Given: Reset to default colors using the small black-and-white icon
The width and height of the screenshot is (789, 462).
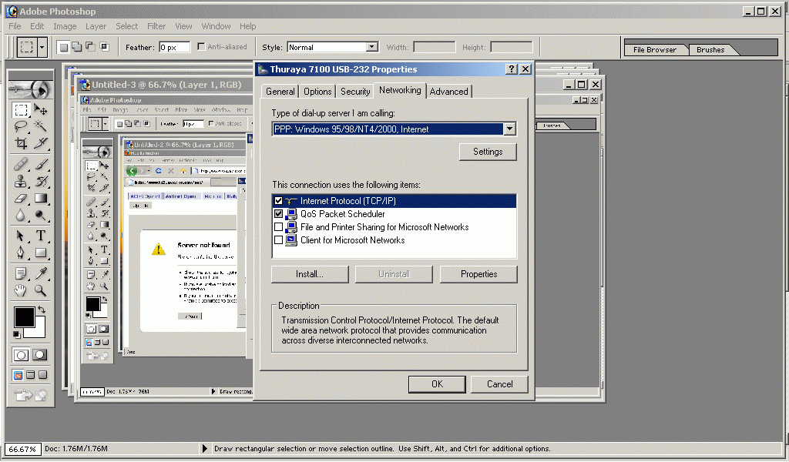Looking at the screenshot, I should tap(17, 334).
